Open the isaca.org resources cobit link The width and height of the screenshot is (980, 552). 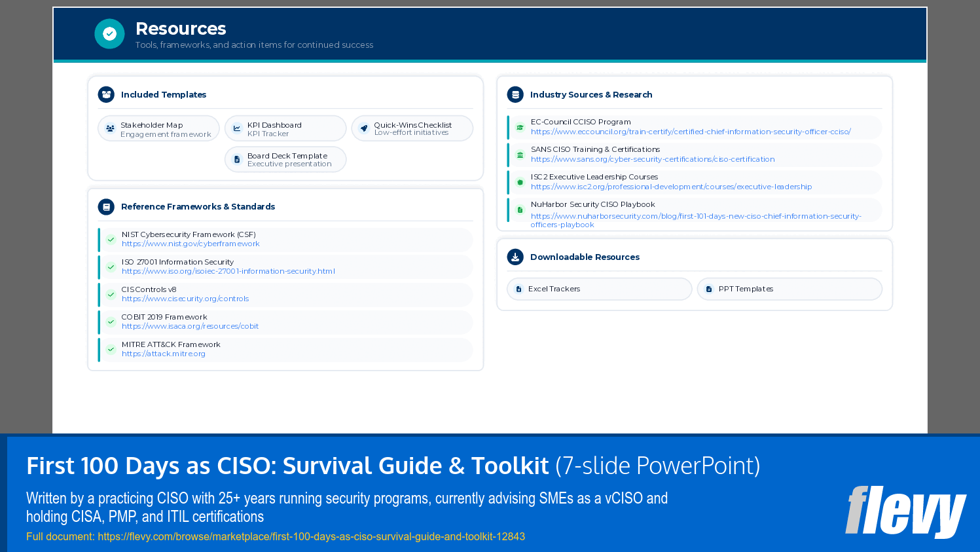coord(190,326)
